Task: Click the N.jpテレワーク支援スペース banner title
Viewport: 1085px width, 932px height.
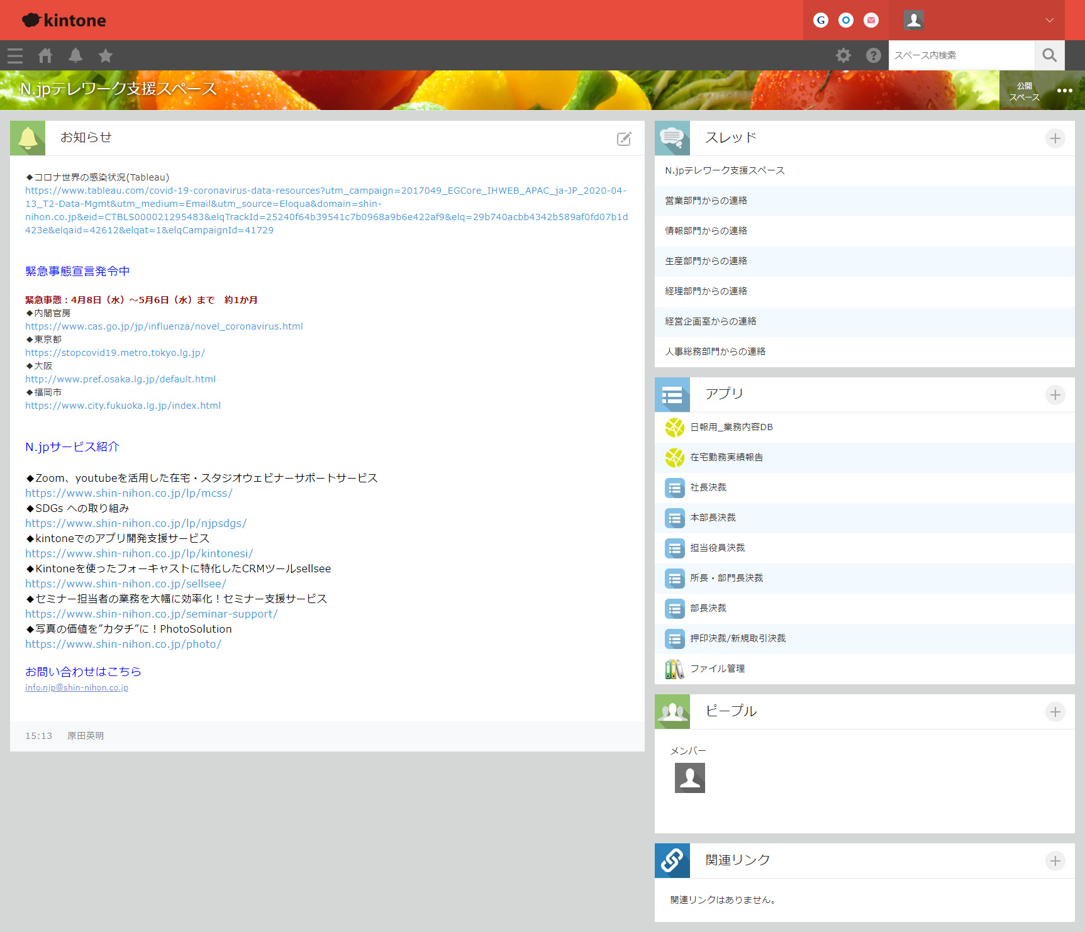Action: (x=118, y=89)
